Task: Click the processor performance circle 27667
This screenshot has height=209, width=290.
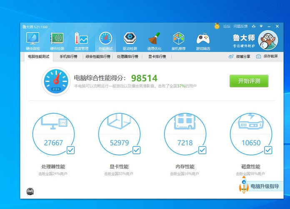Action: (x=53, y=134)
